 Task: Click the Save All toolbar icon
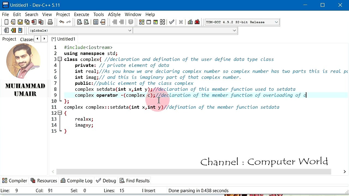(x=27, y=22)
